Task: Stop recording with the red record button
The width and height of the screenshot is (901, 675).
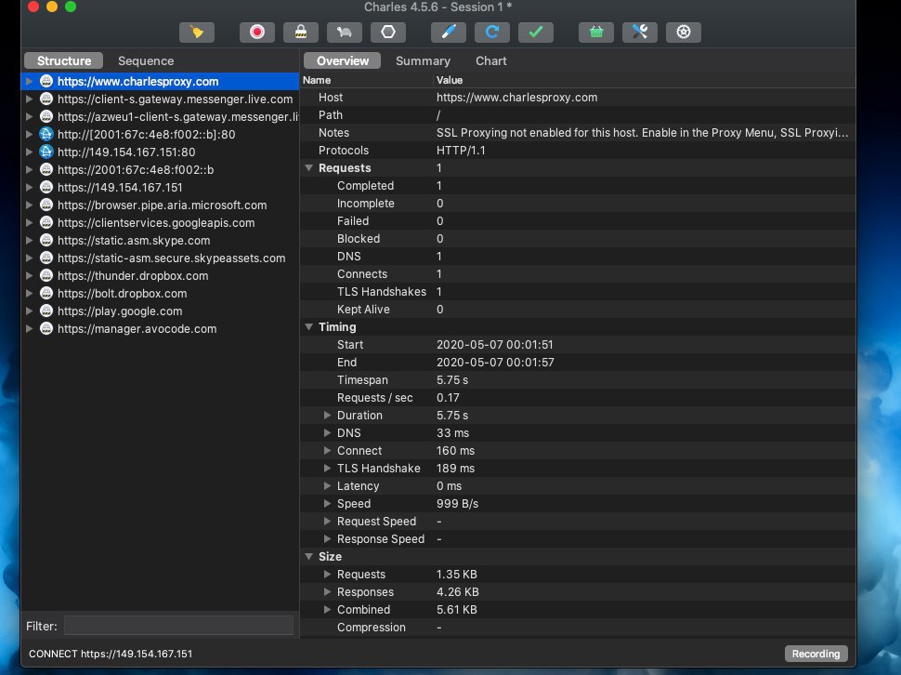Action: 257,33
